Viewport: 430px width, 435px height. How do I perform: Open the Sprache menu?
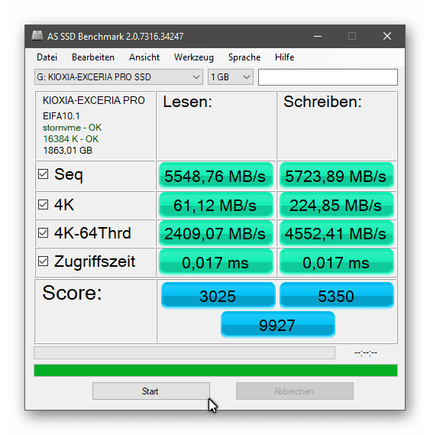coord(244,57)
